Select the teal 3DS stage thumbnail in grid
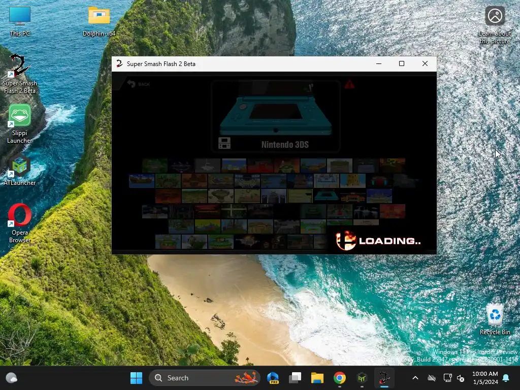This screenshot has height=390, width=520. [x=327, y=196]
